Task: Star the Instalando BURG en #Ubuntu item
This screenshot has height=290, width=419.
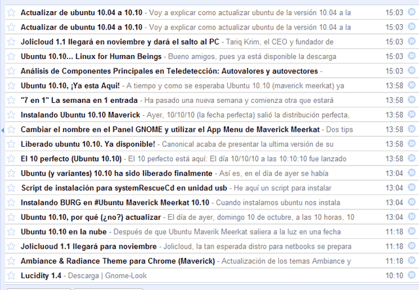Action: coord(11,202)
